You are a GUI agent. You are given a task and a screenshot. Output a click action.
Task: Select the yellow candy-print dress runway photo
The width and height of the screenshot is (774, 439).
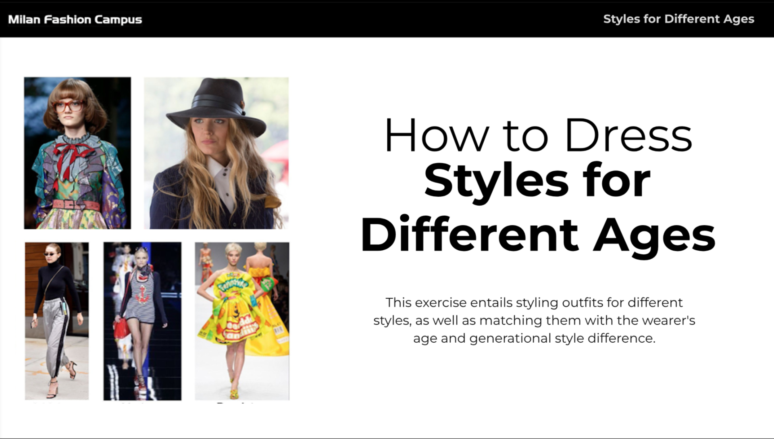242,320
